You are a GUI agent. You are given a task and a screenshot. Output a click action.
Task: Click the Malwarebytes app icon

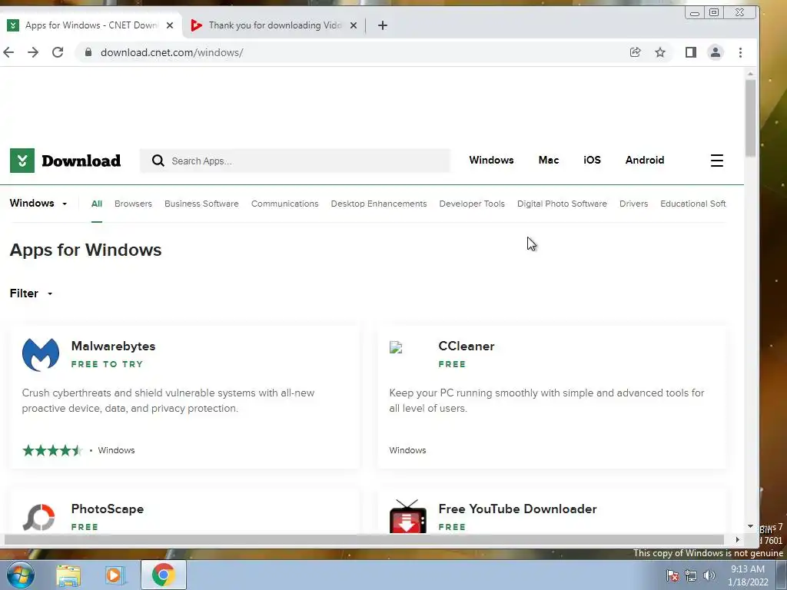pos(41,354)
